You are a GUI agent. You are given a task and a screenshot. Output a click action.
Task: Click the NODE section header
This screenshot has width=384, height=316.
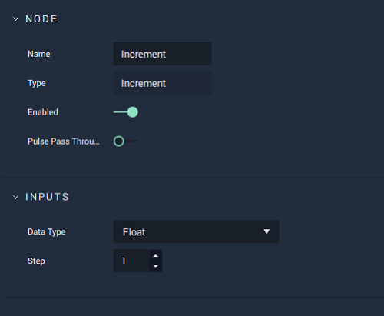tap(41, 19)
